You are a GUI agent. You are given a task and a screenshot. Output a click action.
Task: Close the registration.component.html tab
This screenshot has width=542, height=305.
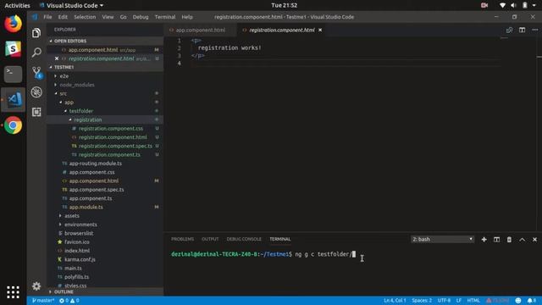(x=320, y=30)
